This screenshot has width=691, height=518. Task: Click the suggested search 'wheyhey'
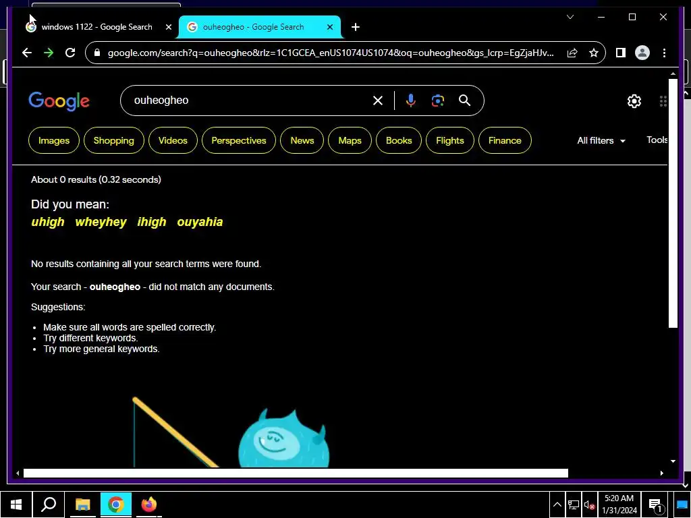pyautogui.click(x=101, y=222)
